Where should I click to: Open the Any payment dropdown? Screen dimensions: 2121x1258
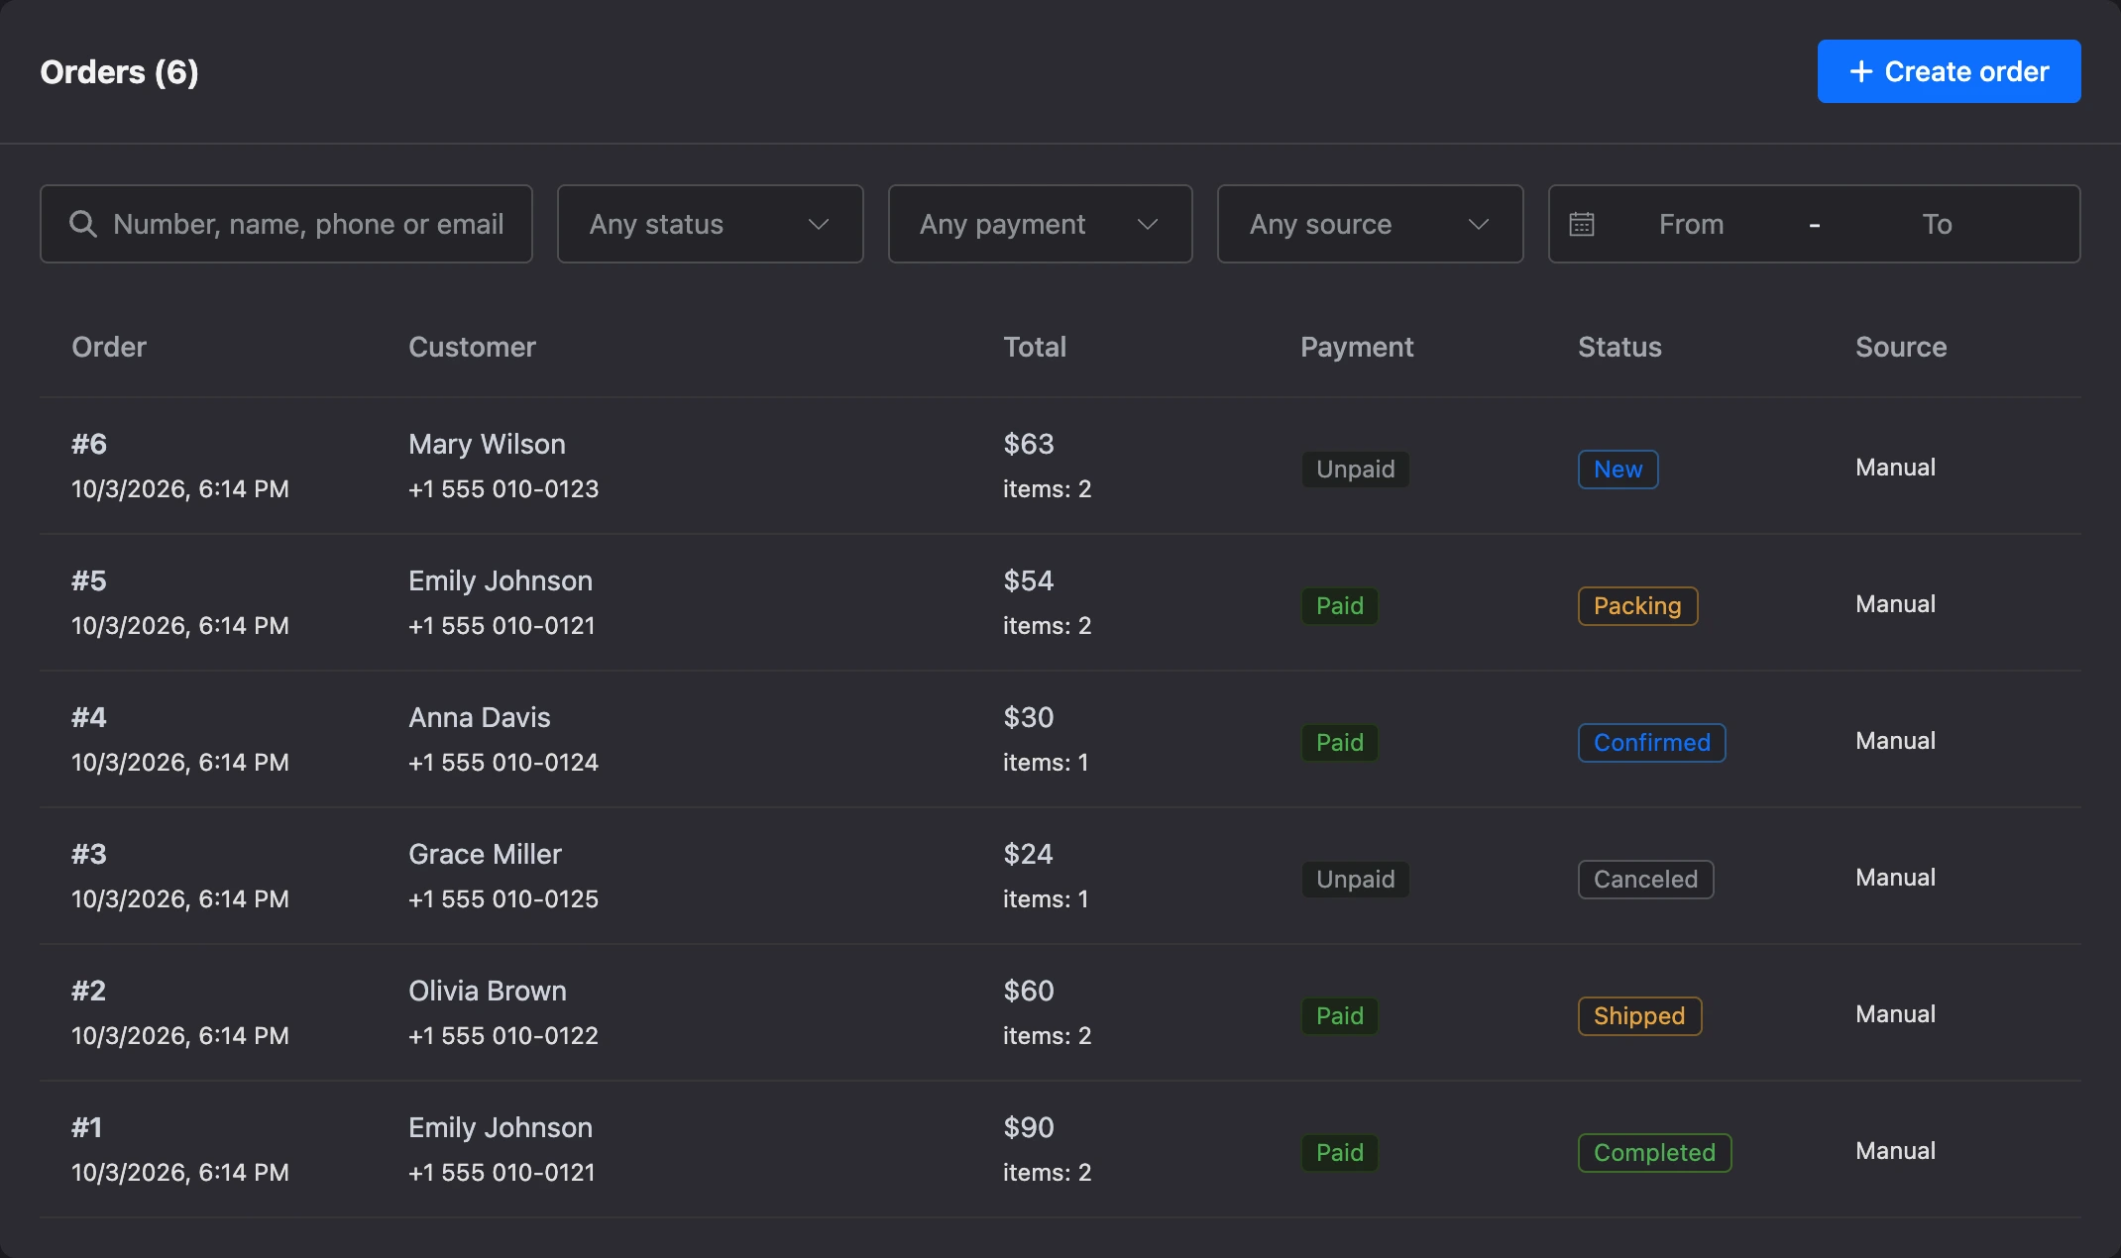[x=1040, y=224]
